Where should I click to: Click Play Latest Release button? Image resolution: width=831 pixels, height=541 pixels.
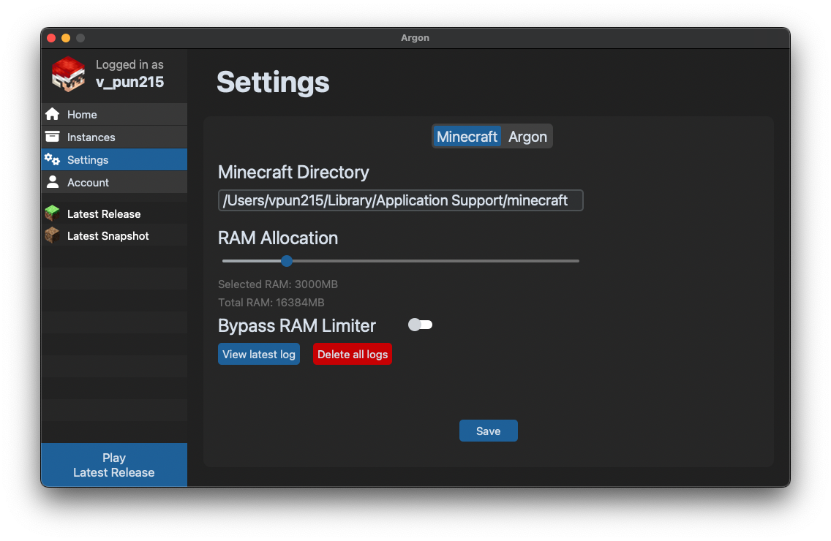click(x=114, y=465)
